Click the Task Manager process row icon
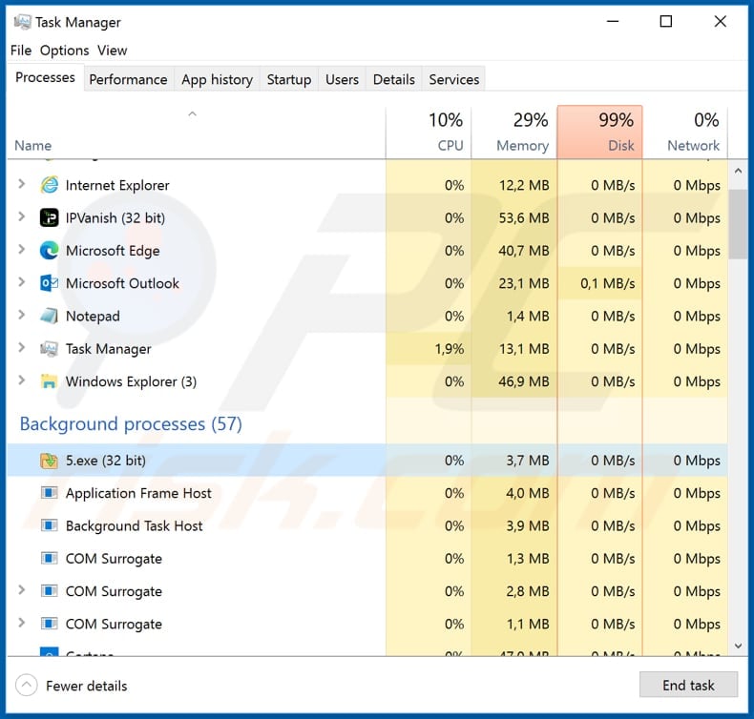Viewport: 754px width, 719px height. pyautogui.click(x=49, y=349)
